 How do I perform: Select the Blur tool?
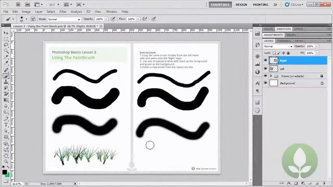tap(6, 106)
